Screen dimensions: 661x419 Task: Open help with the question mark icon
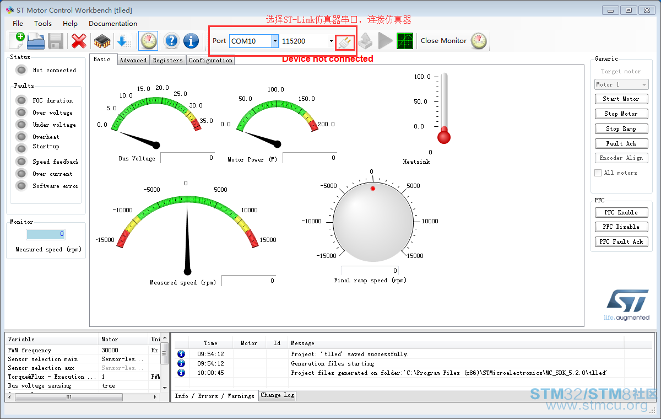coord(172,41)
